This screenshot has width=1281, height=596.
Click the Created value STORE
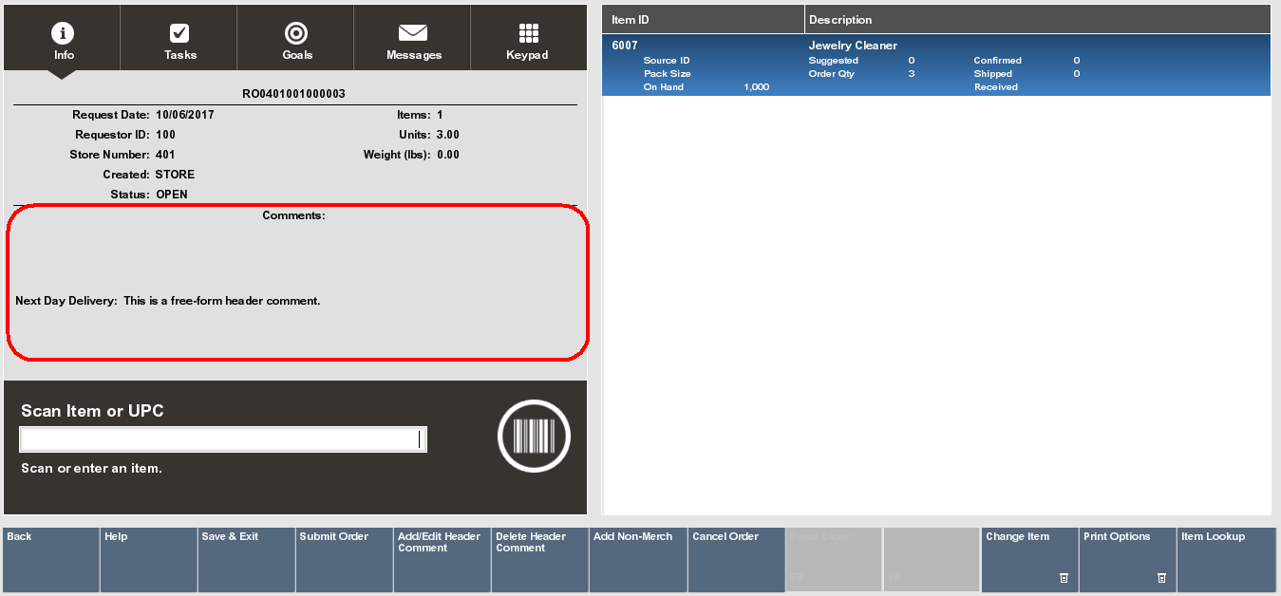175,175
